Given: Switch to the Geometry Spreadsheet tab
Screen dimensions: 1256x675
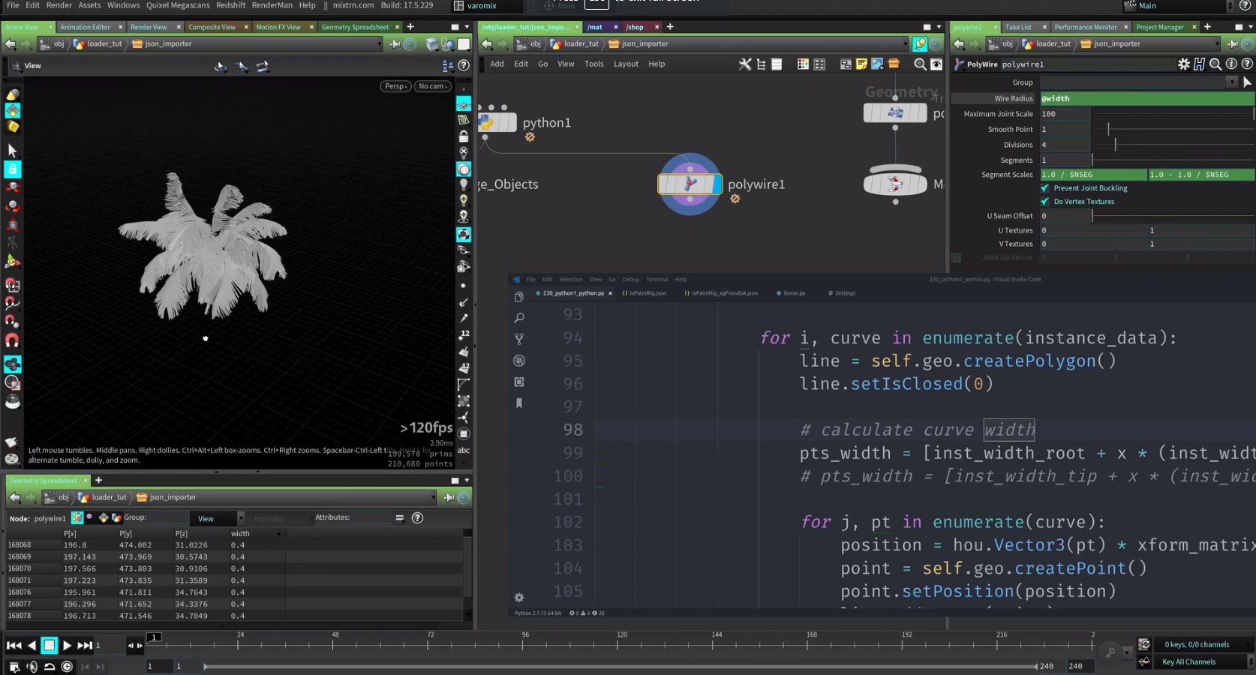Looking at the screenshot, I should click(355, 27).
